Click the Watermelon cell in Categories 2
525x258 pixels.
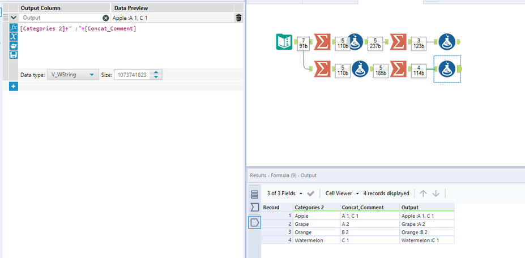click(x=317, y=240)
